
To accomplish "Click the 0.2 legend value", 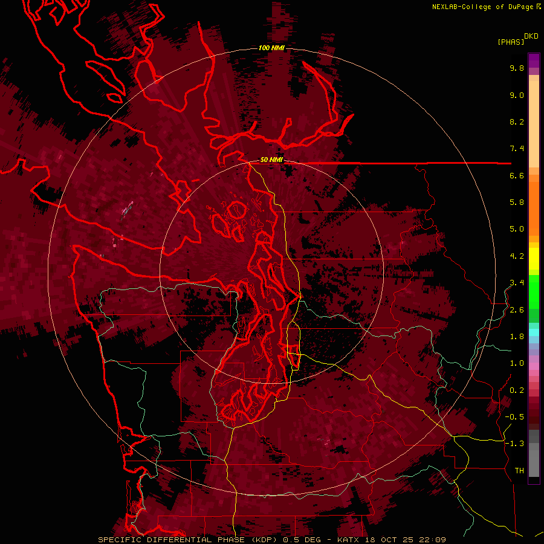I will point(517,390).
